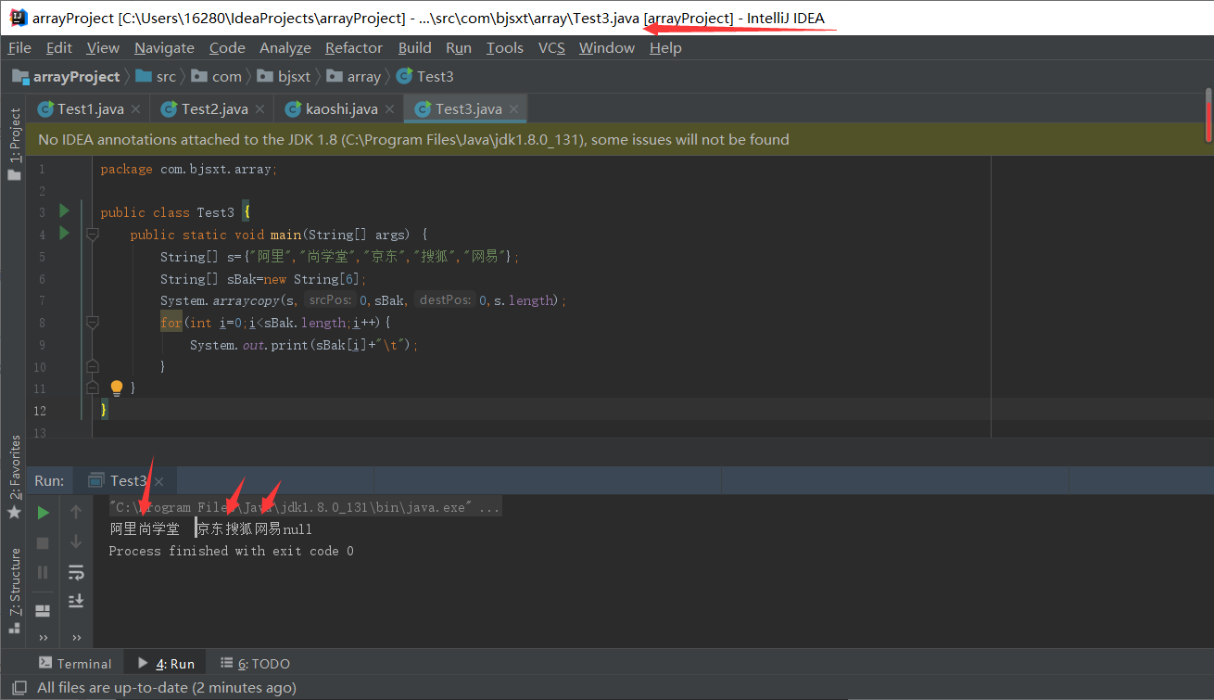Image resolution: width=1214 pixels, height=700 pixels.
Task: Close the kaoshi.java editor tab
Action: point(389,109)
